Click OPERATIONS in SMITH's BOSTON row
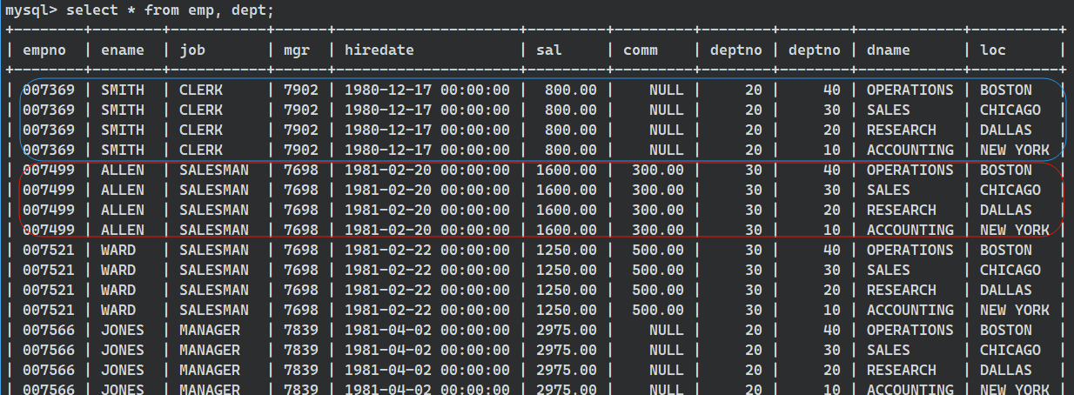The width and height of the screenshot is (1074, 395). pyautogui.click(x=910, y=90)
